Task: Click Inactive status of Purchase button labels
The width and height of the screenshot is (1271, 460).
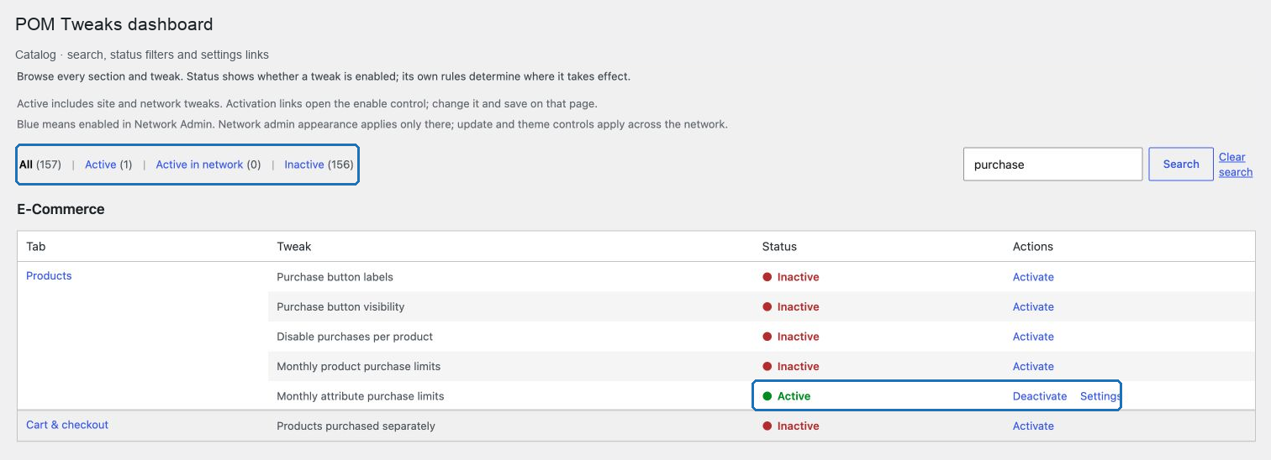Action: coord(798,277)
